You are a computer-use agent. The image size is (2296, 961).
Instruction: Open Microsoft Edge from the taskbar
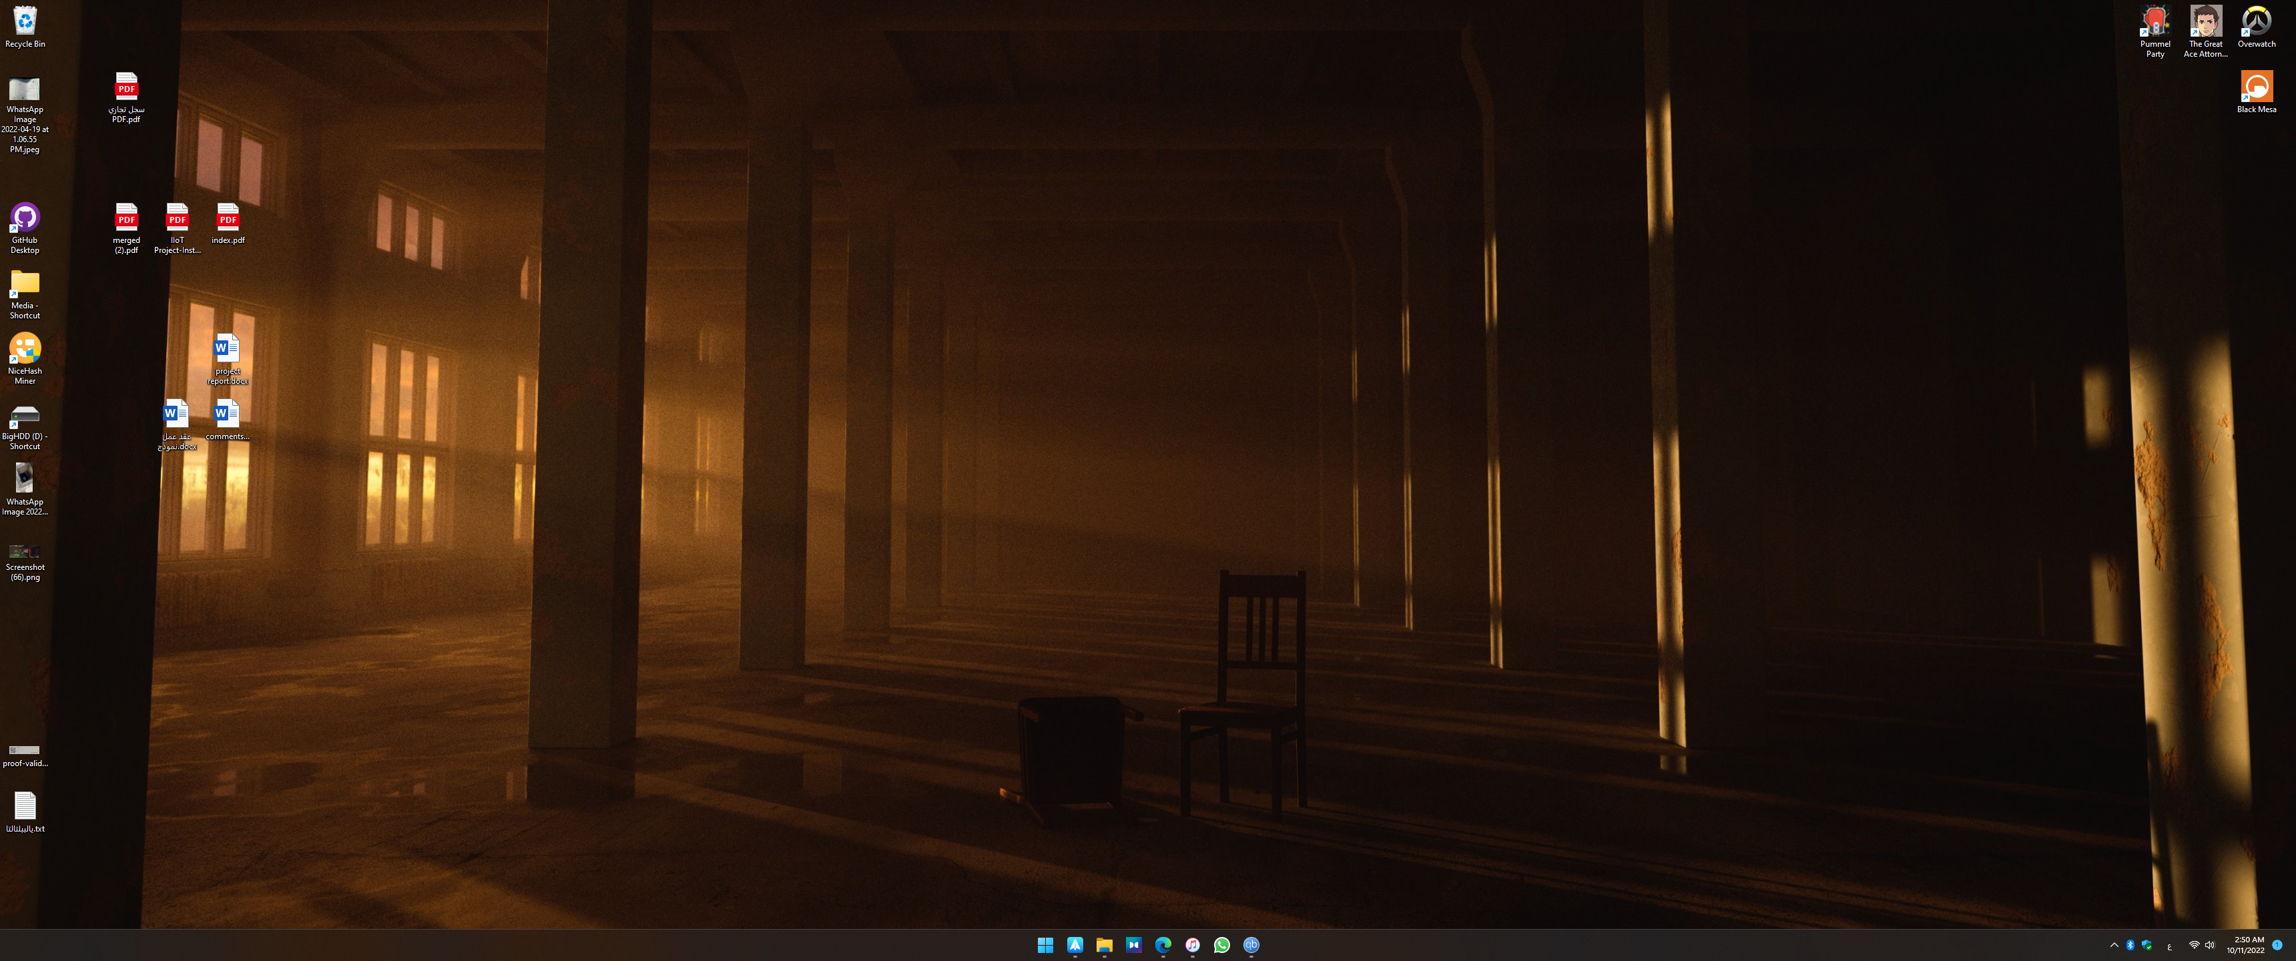coord(1163,945)
